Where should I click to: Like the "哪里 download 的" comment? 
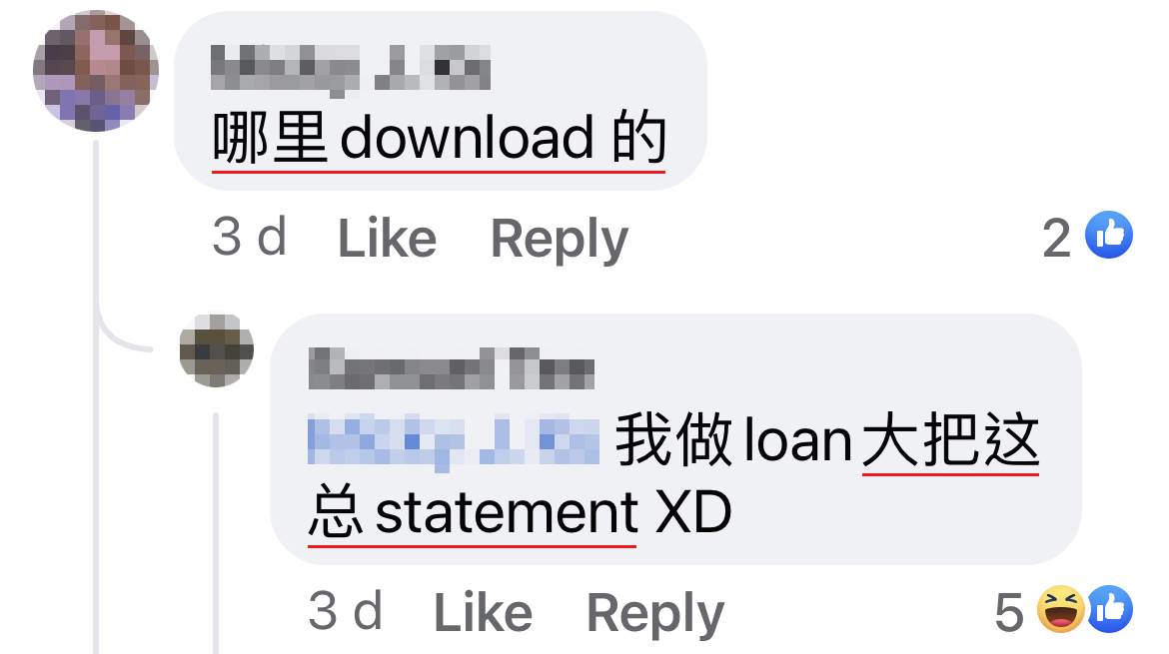tap(387, 239)
